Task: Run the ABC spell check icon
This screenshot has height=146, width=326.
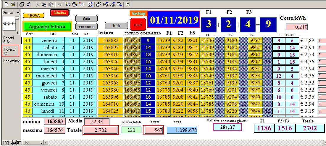Action: point(28,4)
